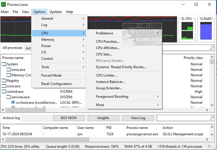Expand the Memory submenu
The width and height of the screenshot is (217, 150).
pos(59,40)
